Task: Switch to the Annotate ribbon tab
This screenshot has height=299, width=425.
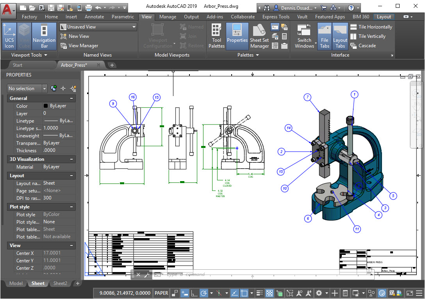Action: (94, 17)
